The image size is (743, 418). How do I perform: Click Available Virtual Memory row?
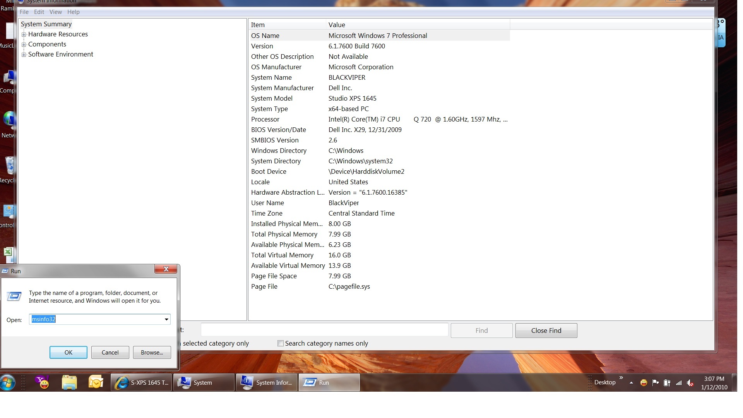(380, 266)
